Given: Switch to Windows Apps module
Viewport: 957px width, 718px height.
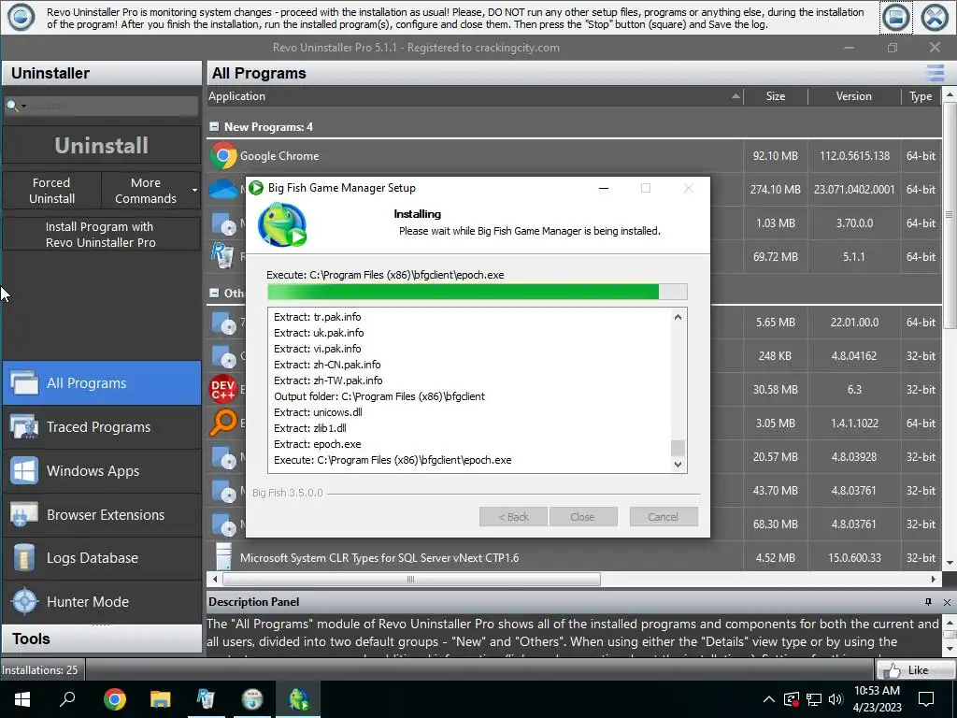Looking at the screenshot, I should [101, 471].
